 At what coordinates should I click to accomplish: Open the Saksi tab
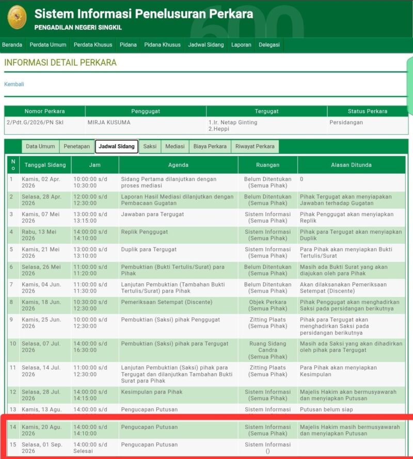pyautogui.click(x=150, y=146)
